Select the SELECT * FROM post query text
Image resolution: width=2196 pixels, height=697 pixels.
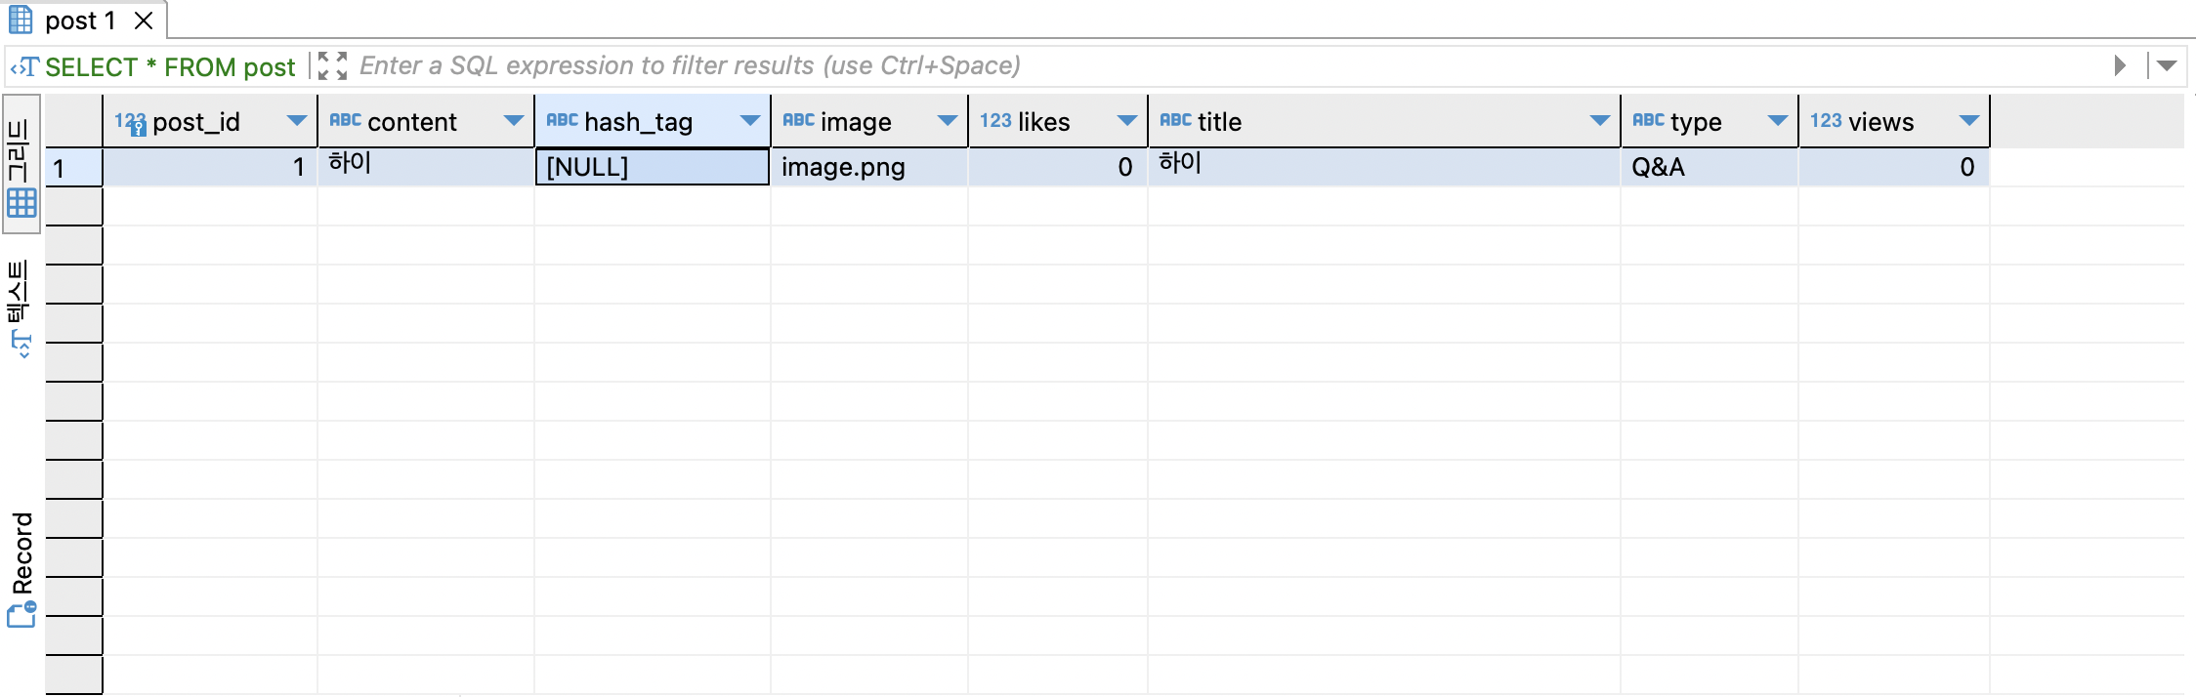(x=169, y=66)
